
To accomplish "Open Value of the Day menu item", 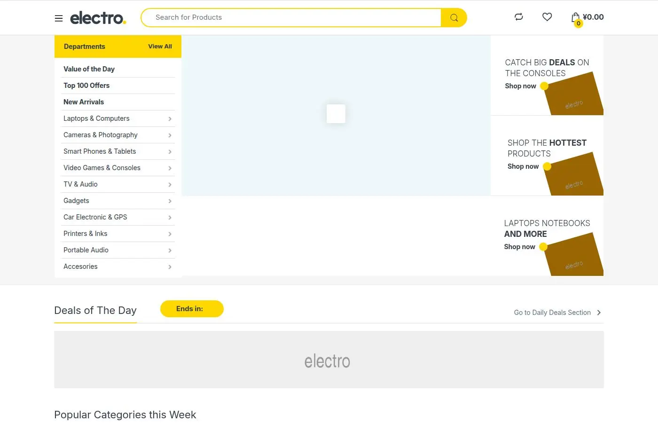I will tap(89, 69).
